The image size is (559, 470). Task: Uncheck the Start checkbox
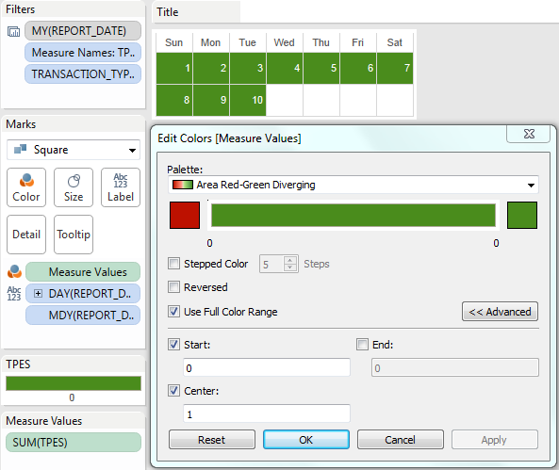(173, 345)
